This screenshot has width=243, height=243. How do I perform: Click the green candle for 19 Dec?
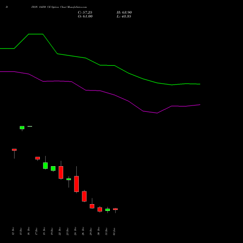[x=53, y=169]
